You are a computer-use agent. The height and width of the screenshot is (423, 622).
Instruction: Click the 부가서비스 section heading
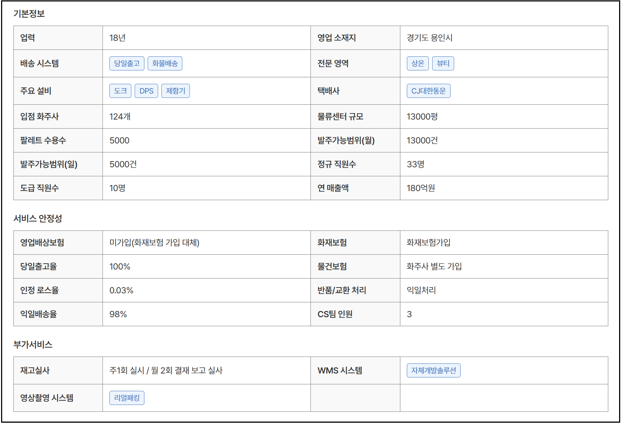click(x=33, y=345)
